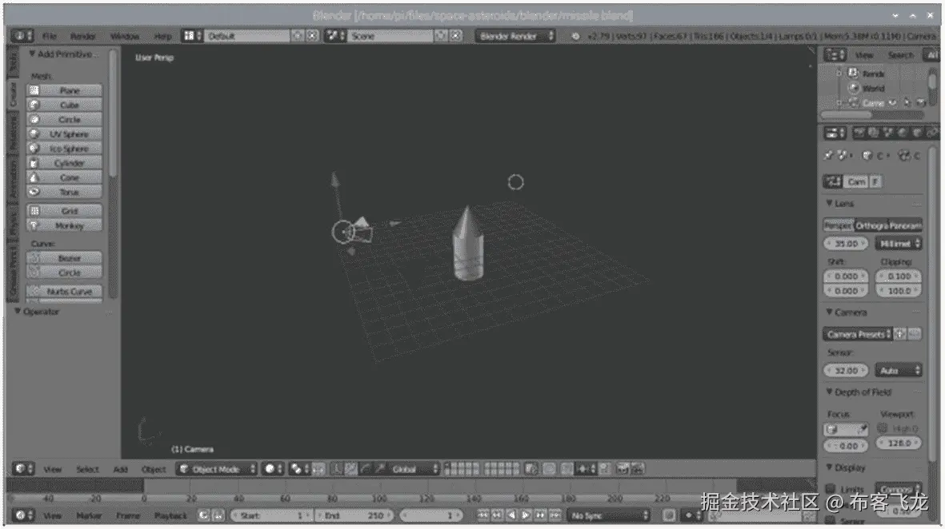Toggle the 3D manipulator widget

[335, 469]
